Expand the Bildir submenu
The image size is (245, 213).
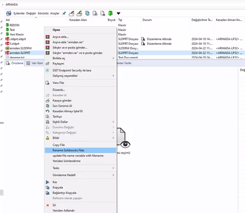coord(81,138)
